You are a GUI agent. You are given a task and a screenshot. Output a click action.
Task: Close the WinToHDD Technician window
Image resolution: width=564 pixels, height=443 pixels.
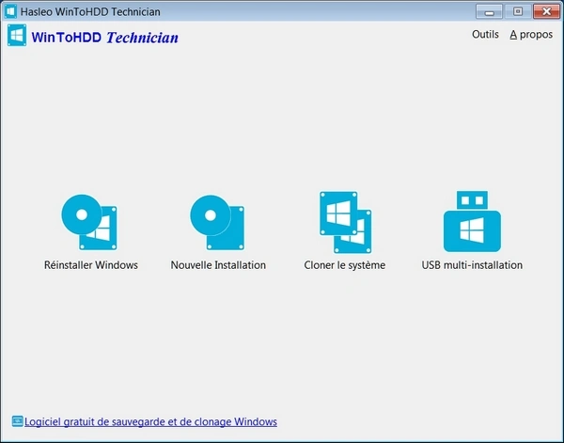click(x=543, y=11)
